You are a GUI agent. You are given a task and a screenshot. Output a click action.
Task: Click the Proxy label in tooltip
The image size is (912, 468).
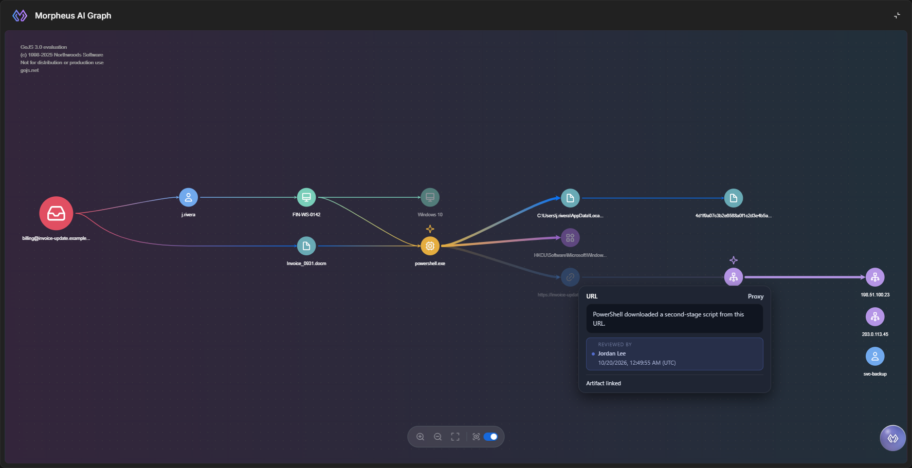coord(756,296)
